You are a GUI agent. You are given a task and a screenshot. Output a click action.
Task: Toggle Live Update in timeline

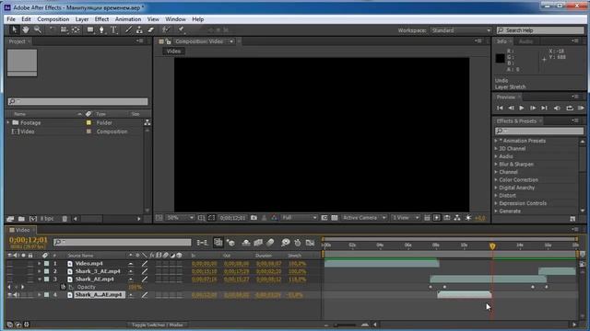click(218, 243)
